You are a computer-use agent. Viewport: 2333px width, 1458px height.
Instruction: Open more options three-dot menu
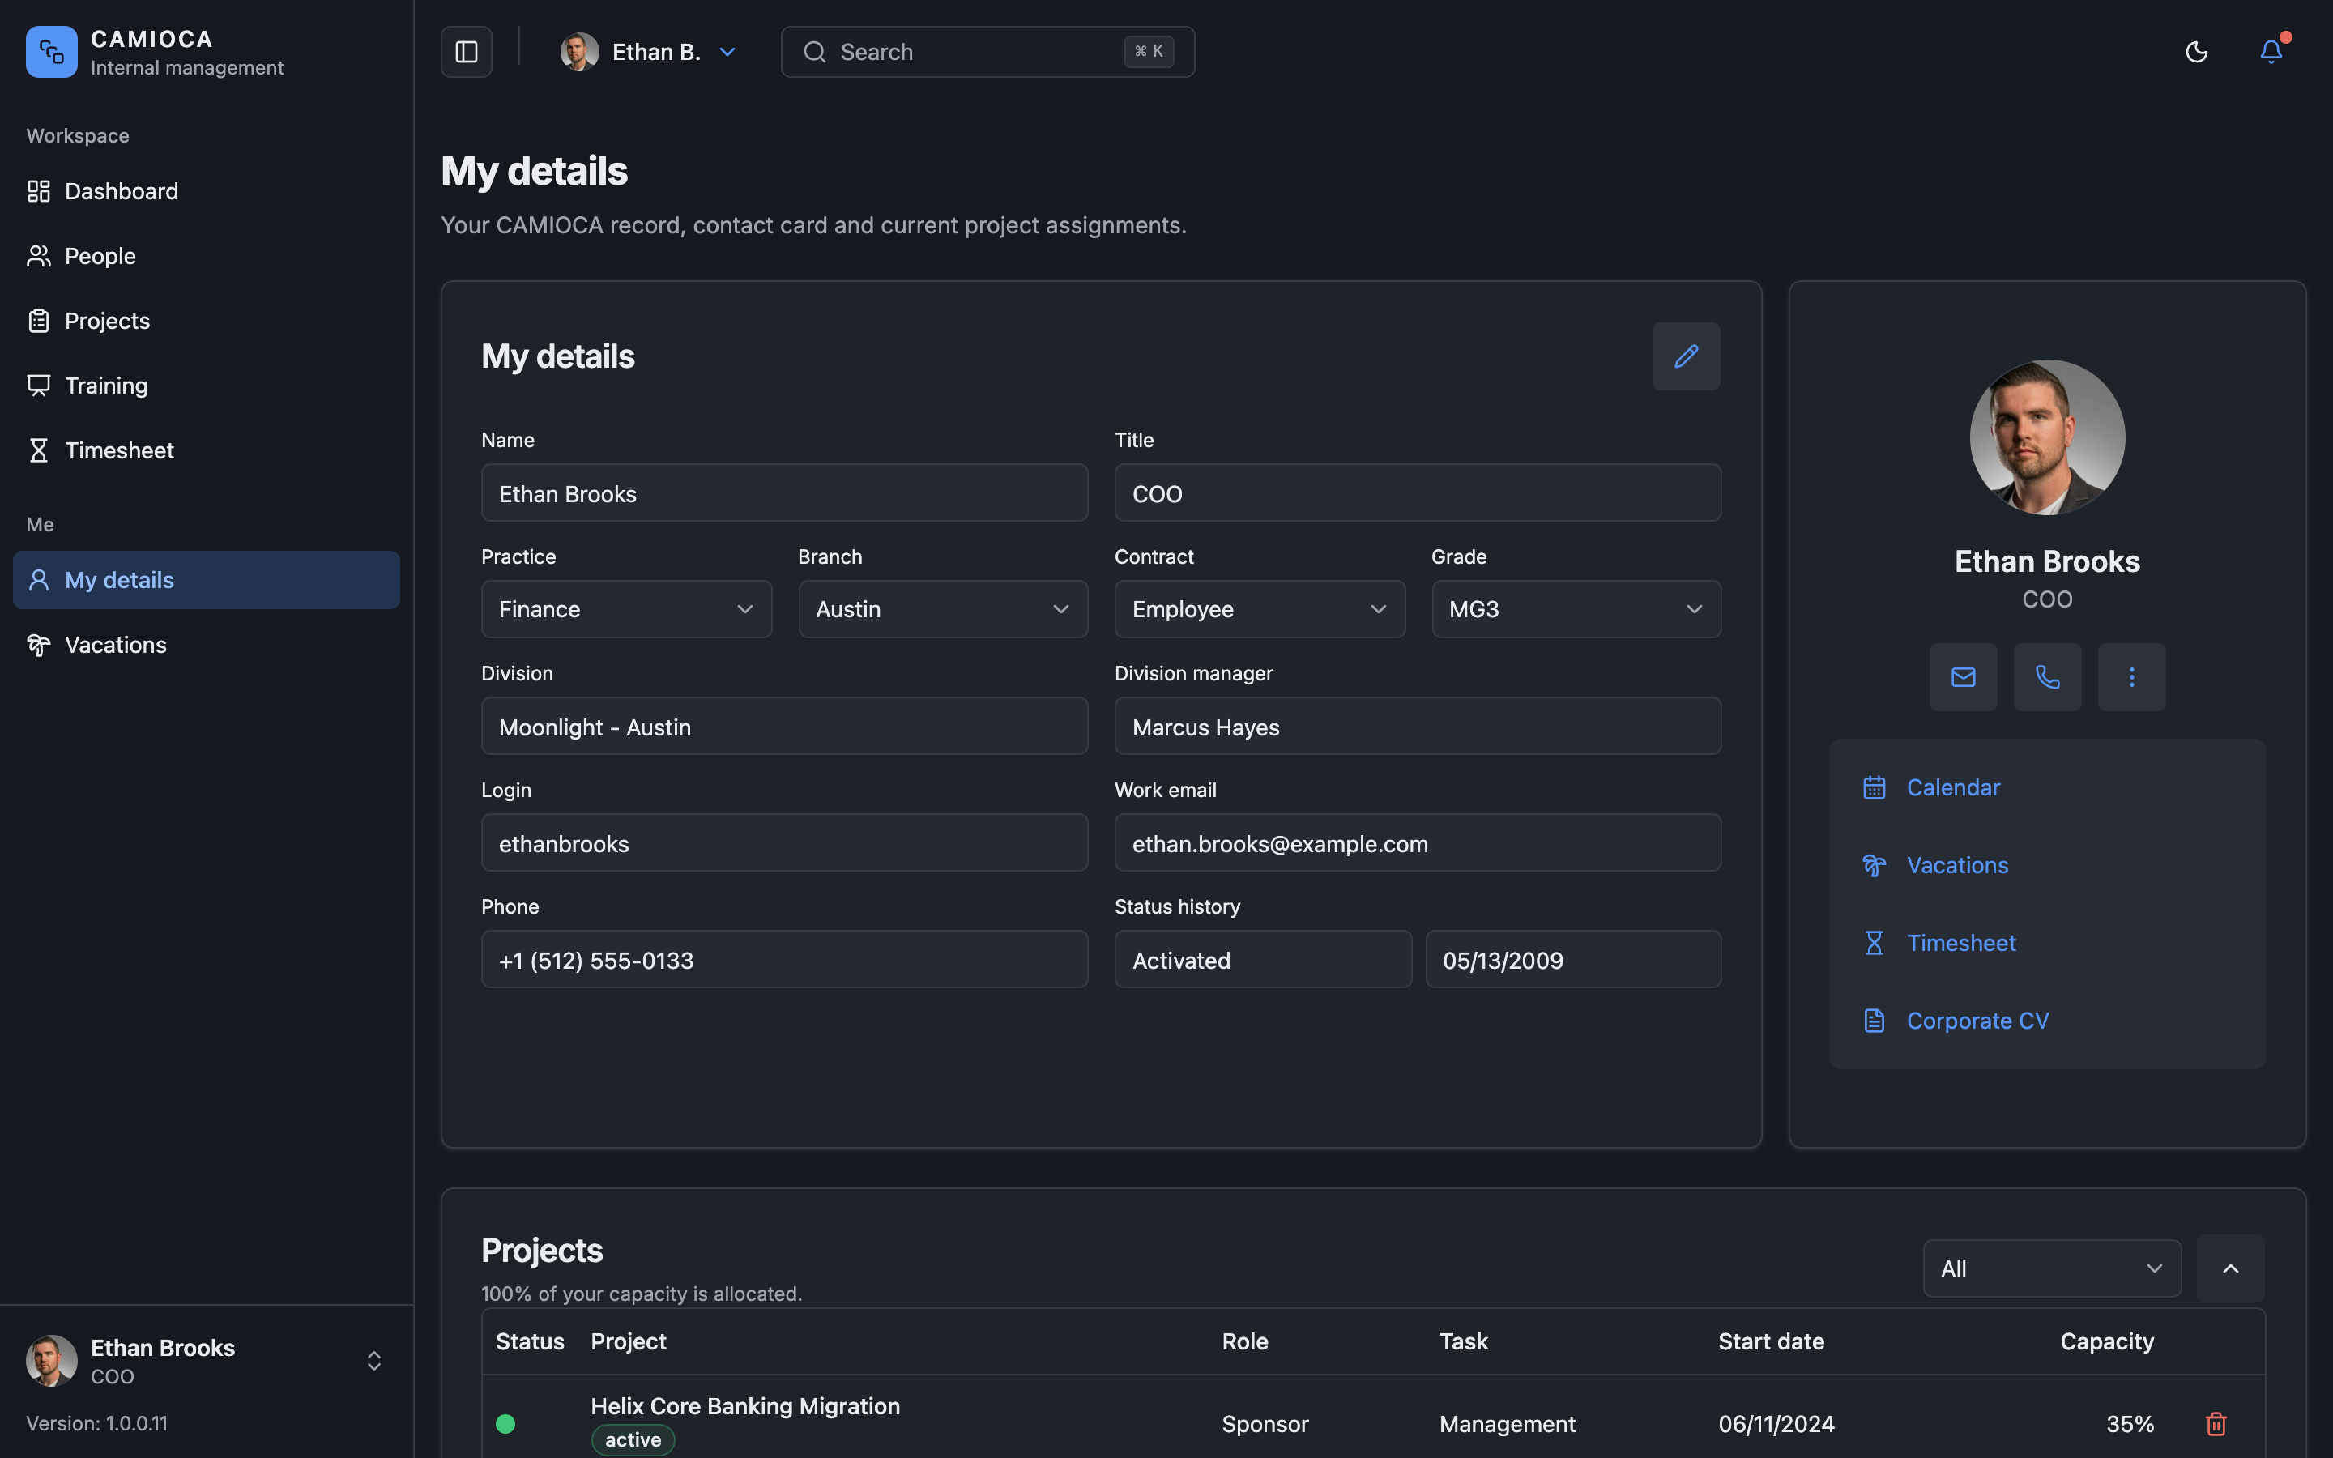point(2131,677)
